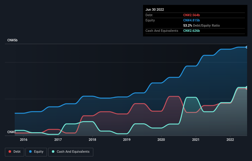Click the blue Equity legend dot
The width and height of the screenshot is (252, 161).
click(30, 152)
